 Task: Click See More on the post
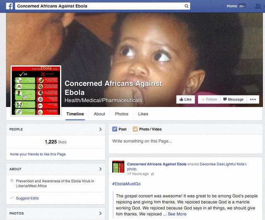tap(177, 214)
